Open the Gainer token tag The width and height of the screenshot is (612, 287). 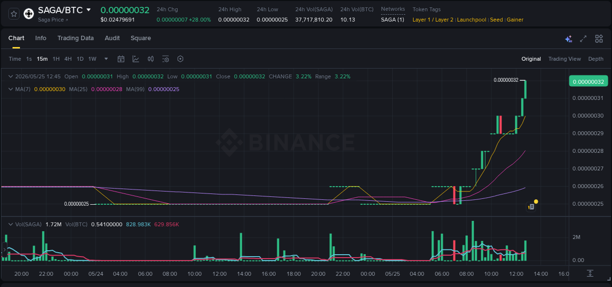(x=515, y=20)
